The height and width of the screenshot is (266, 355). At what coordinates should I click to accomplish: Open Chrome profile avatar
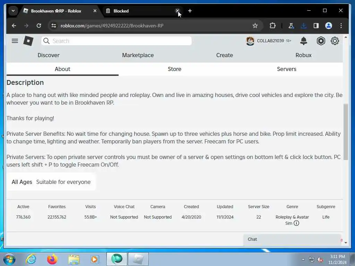click(329, 26)
